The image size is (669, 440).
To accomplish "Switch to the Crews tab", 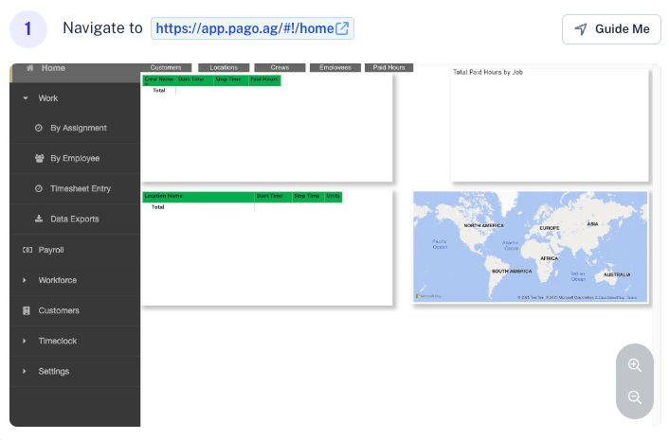I will (x=280, y=68).
